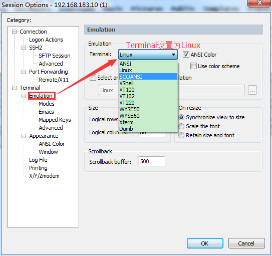Choose VT220 terminal emulation
The image size is (272, 256).
(x=148, y=103)
